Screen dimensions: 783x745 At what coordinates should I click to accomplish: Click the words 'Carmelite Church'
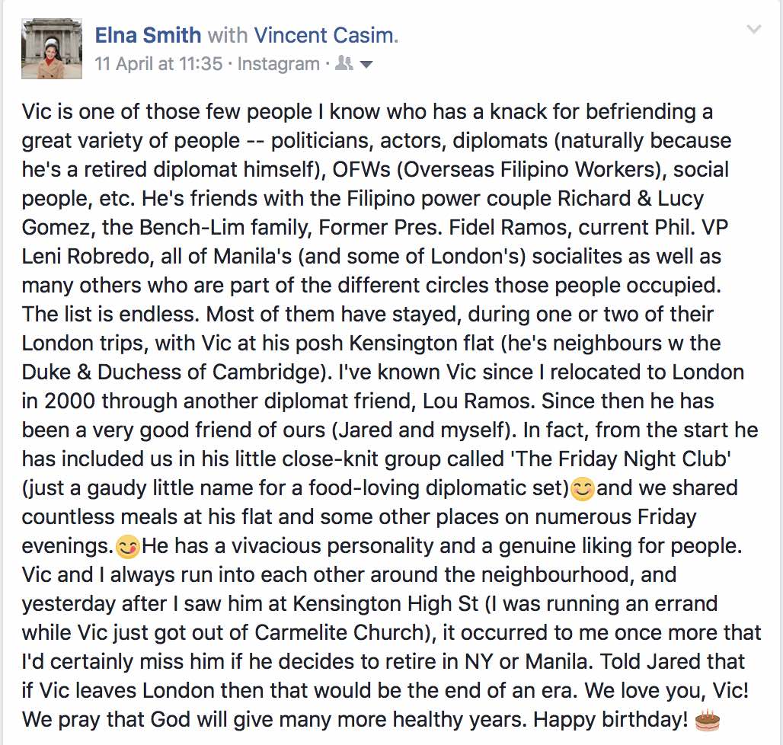tap(339, 633)
